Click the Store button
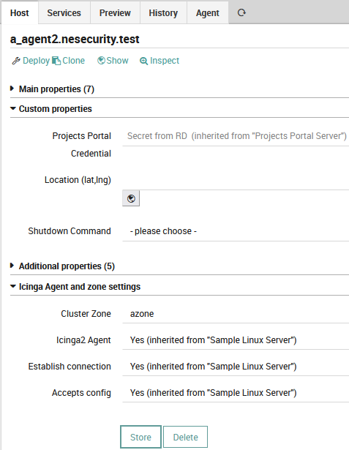This screenshot has width=349, height=450. (x=140, y=437)
